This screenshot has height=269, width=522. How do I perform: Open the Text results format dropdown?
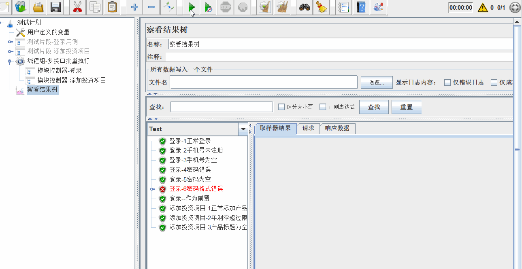point(243,129)
